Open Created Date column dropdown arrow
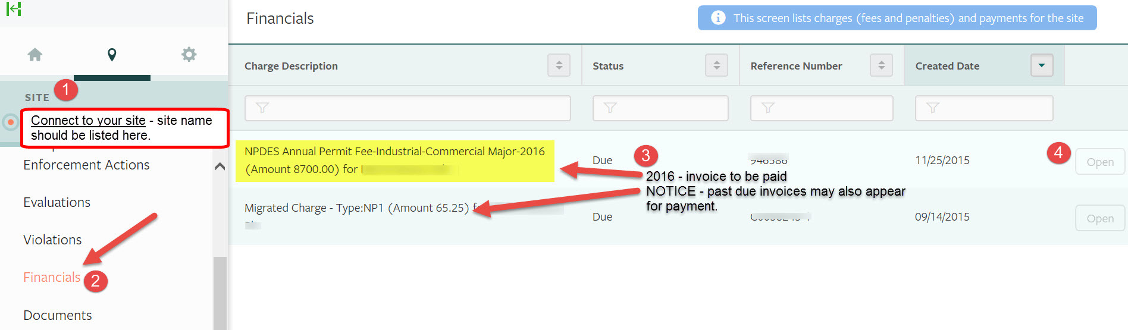The height and width of the screenshot is (330, 1128). [x=1041, y=65]
